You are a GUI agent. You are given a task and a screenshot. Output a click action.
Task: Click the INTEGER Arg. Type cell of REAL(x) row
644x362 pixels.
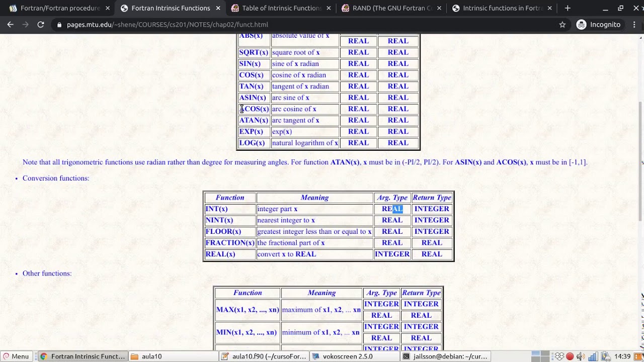392,254
